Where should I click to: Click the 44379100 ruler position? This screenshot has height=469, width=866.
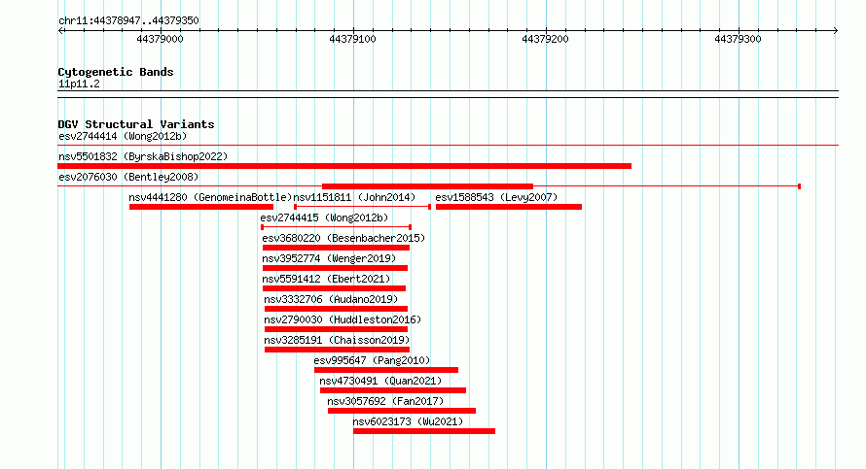click(x=352, y=39)
